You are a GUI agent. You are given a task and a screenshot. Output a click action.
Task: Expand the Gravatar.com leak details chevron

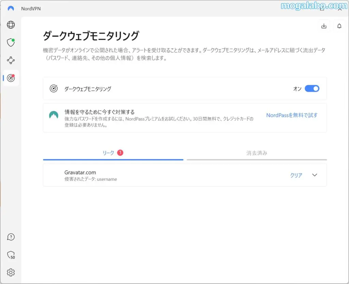(315, 175)
